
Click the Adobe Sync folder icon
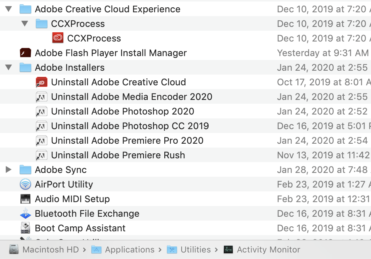(25, 169)
